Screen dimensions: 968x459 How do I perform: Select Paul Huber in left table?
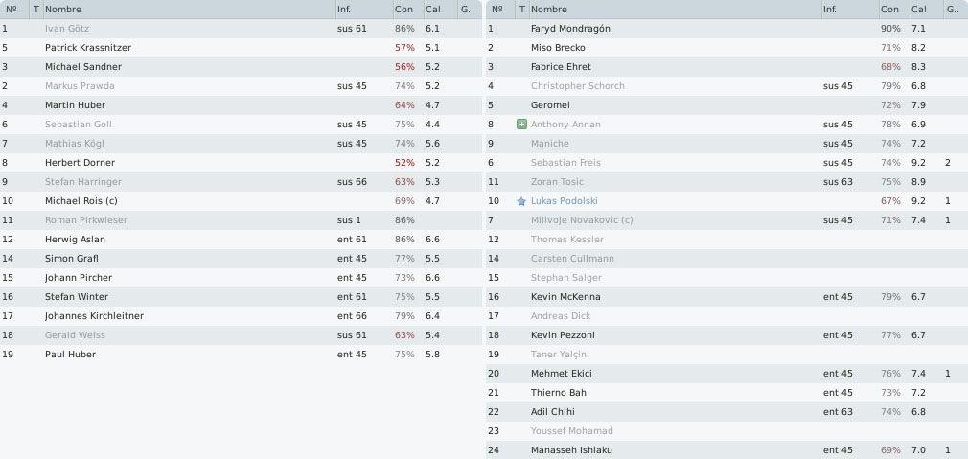click(241, 355)
